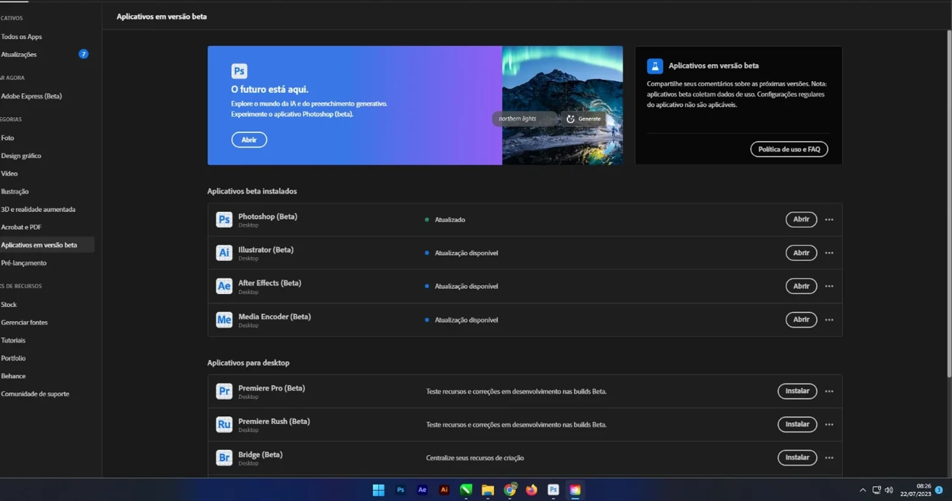Open Stock in the sidebar
This screenshot has height=501, width=952.
click(9, 305)
